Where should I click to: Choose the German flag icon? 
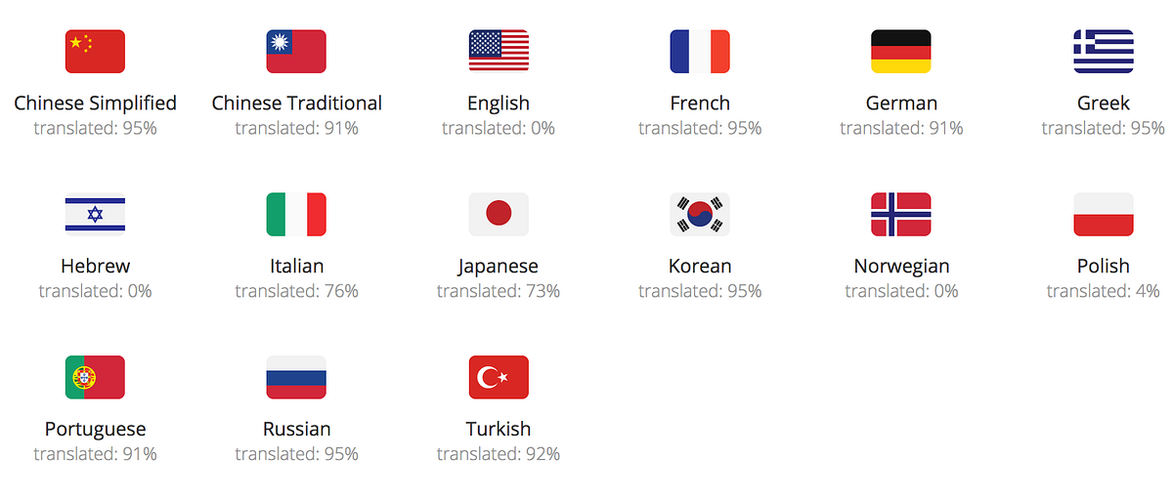[x=901, y=52]
